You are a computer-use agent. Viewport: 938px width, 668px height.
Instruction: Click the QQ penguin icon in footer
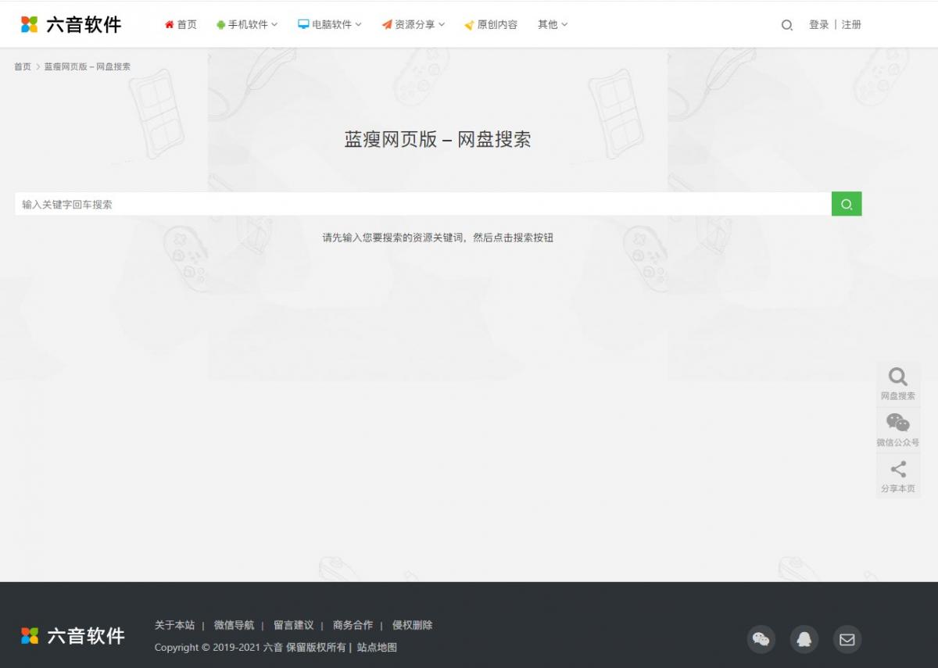(804, 639)
